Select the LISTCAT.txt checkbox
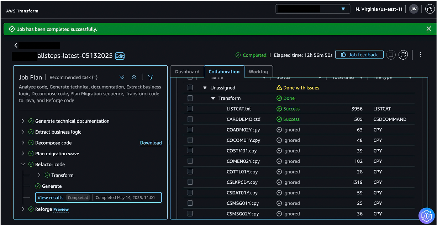Screen dimensions: 437x226 [190, 108]
